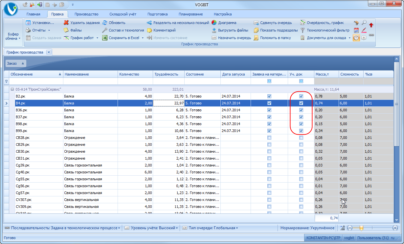Image resolution: width=404 pixels, height=244 pixels.
Task: Click the zoom slider handle in status bar
Action: point(361,228)
